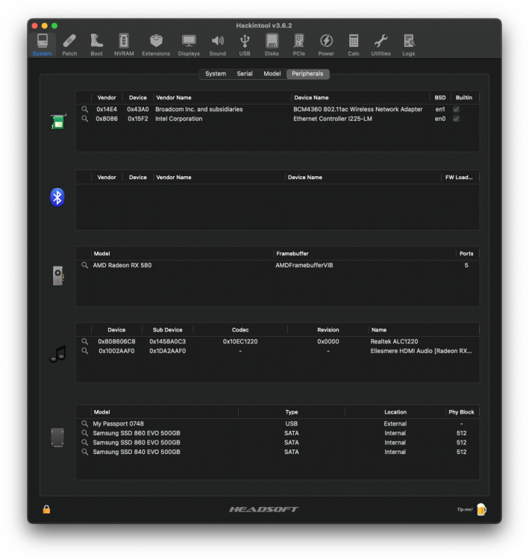Select the Peripherals tab
Image resolution: width=529 pixels, height=560 pixels.
click(307, 74)
